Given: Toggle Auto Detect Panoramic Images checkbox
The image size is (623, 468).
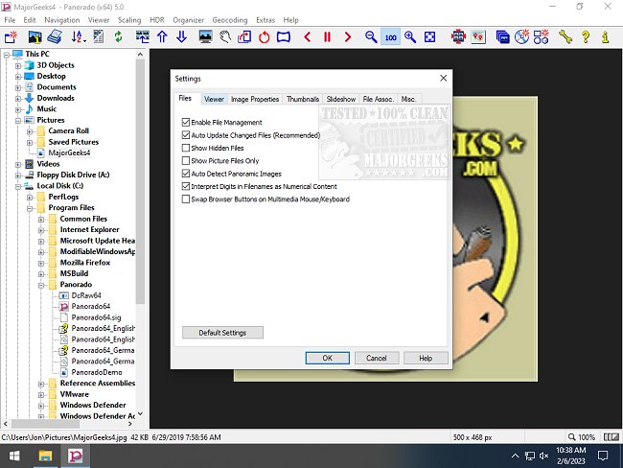Looking at the screenshot, I should click(186, 174).
